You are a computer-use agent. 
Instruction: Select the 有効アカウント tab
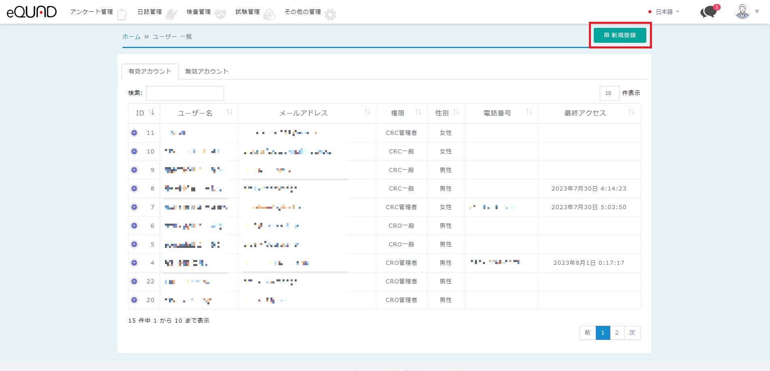coord(150,71)
